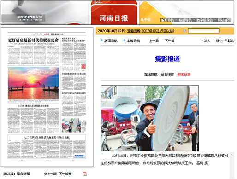
Task: Click the square icon after 下一版
Action: [x=70, y=173]
